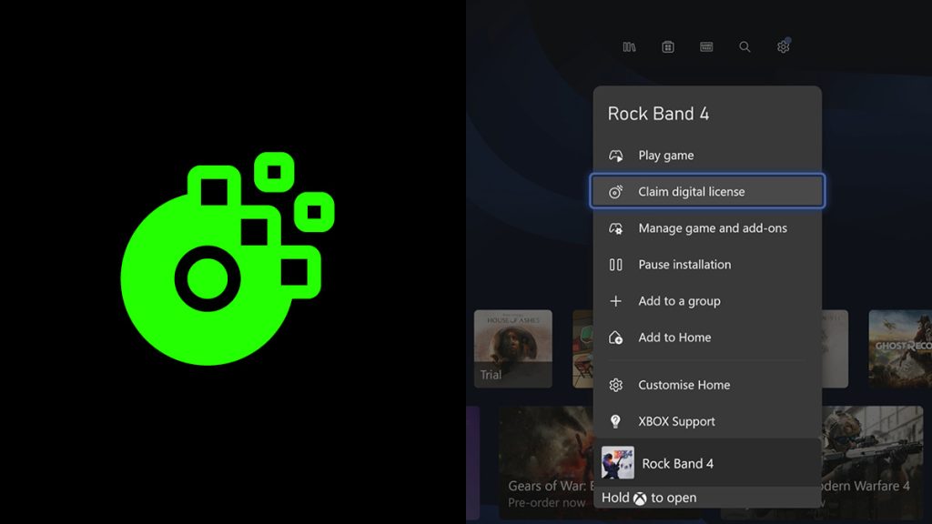Click the lightbulb icon beside XBOX Support
The image size is (932, 524).
pyautogui.click(x=616, y=421)
